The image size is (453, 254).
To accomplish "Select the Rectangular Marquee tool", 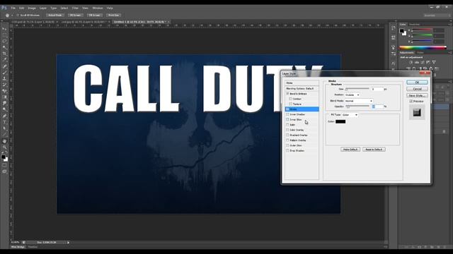I will 4,35.
